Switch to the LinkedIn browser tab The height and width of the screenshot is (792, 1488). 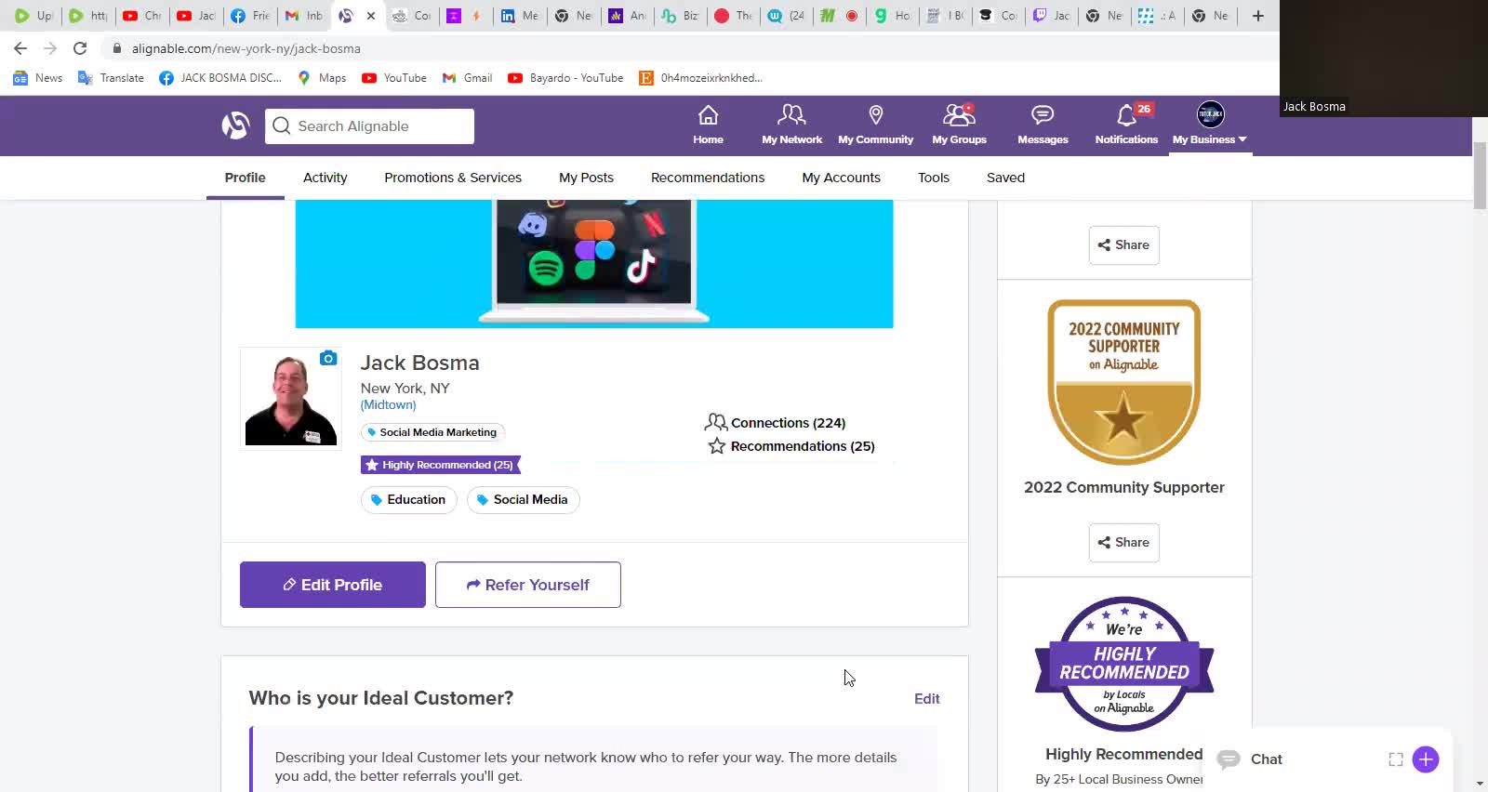[x=520, y=16]
